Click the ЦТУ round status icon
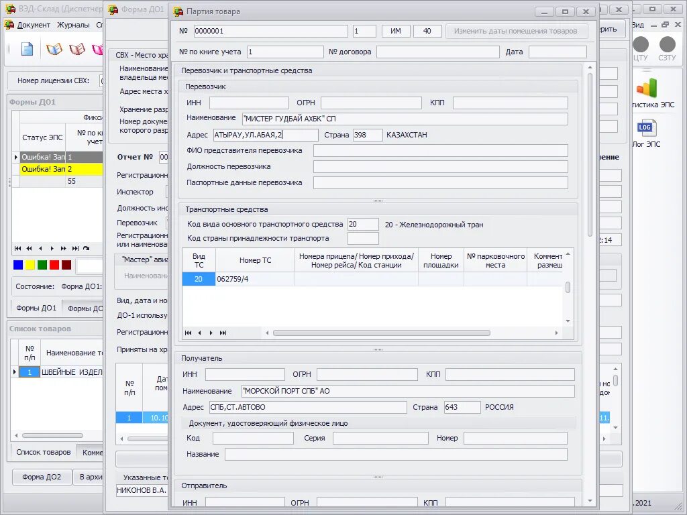The width and height of the screenshot is (687, 515). (641, 44)
